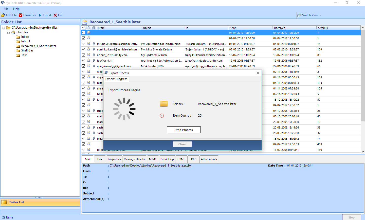This screenshot has height=220, width=365.
Task: Click the yellow folder icon in Export dialog
Action: [x=164, y=104]
